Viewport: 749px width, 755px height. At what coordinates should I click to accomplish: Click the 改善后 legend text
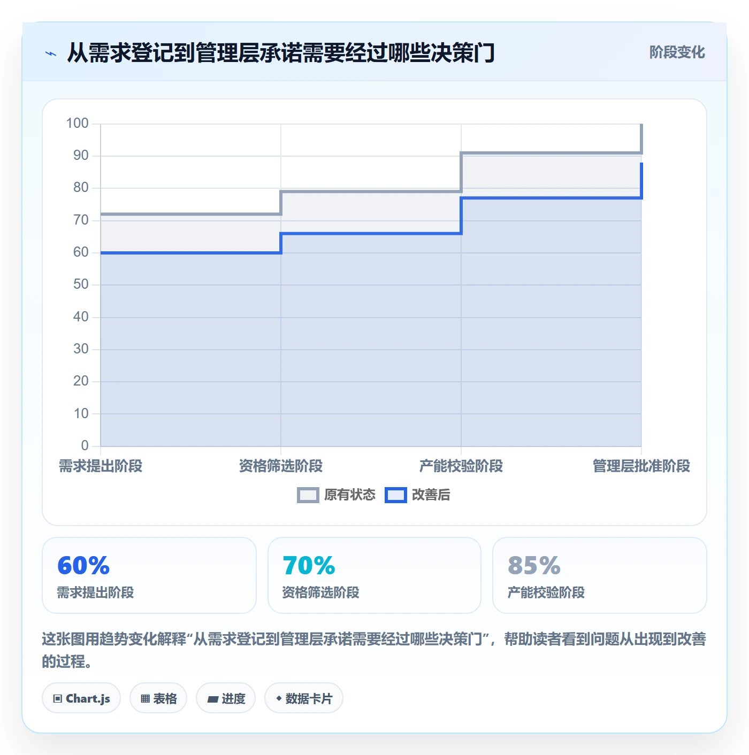coord(431,495)
